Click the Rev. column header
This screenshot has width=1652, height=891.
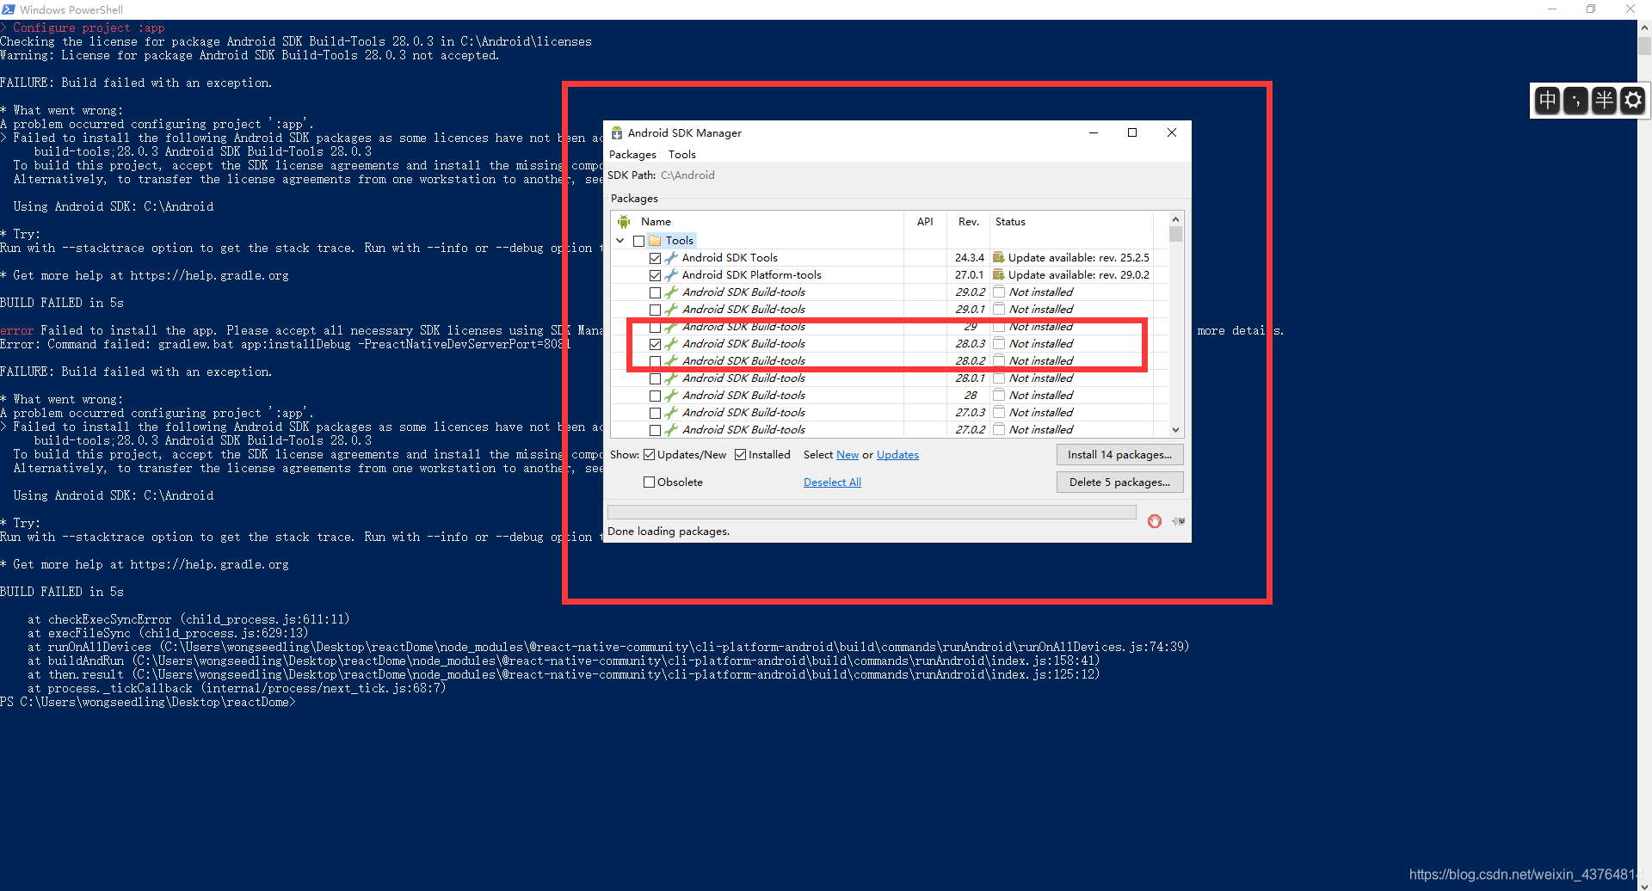tap(969, 222)
